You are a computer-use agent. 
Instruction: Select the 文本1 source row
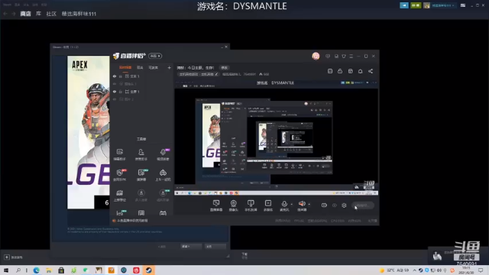pos(142,76)
